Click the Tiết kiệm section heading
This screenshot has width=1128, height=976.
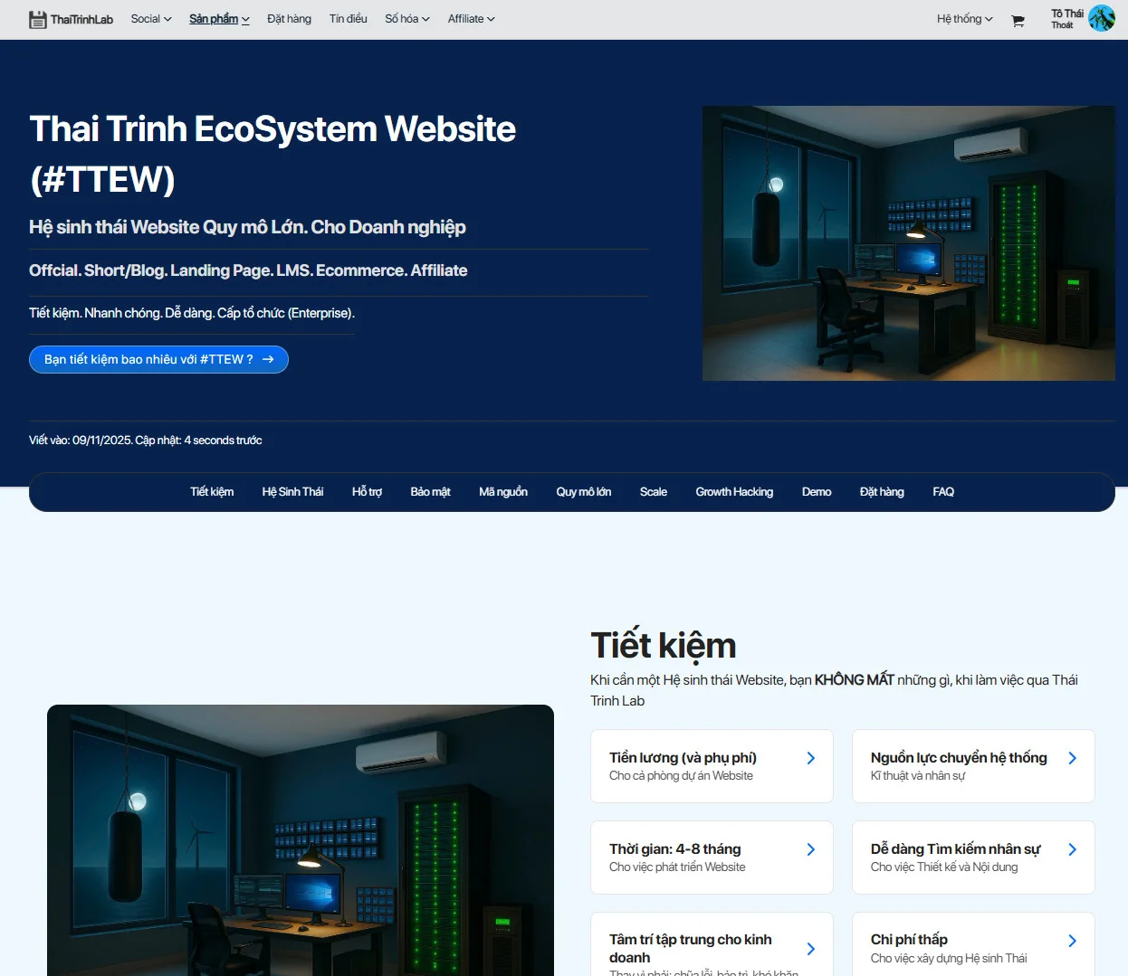point(664,646)
